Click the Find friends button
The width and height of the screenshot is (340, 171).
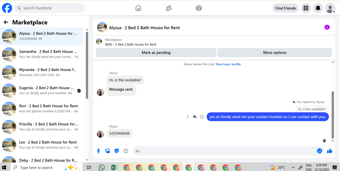(286, 8)
